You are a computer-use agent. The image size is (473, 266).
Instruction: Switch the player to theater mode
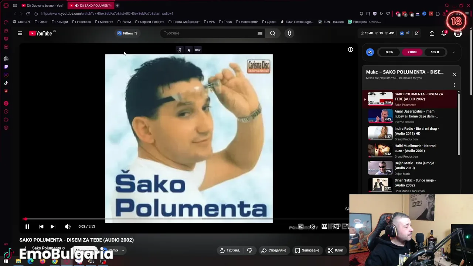(324, 226)
